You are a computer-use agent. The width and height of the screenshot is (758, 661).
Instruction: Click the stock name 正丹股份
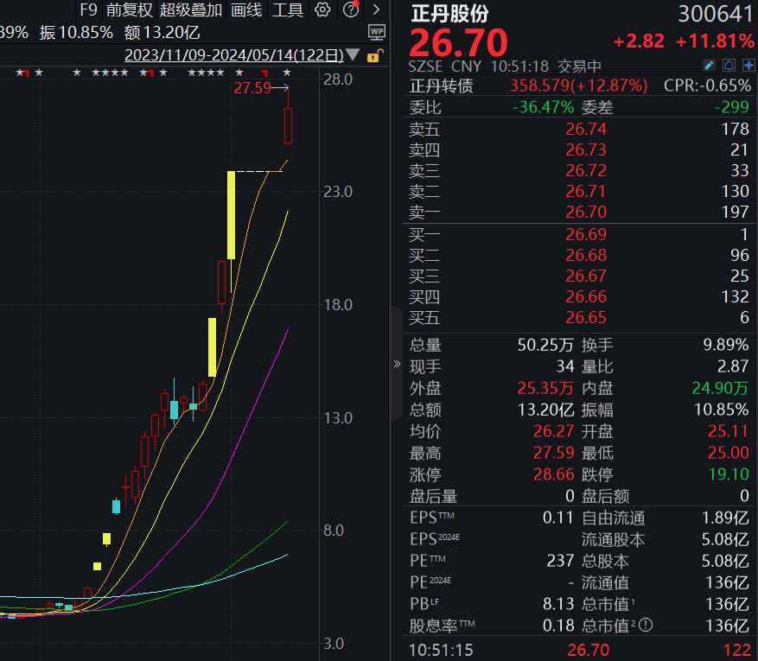(x=449, y=14)
